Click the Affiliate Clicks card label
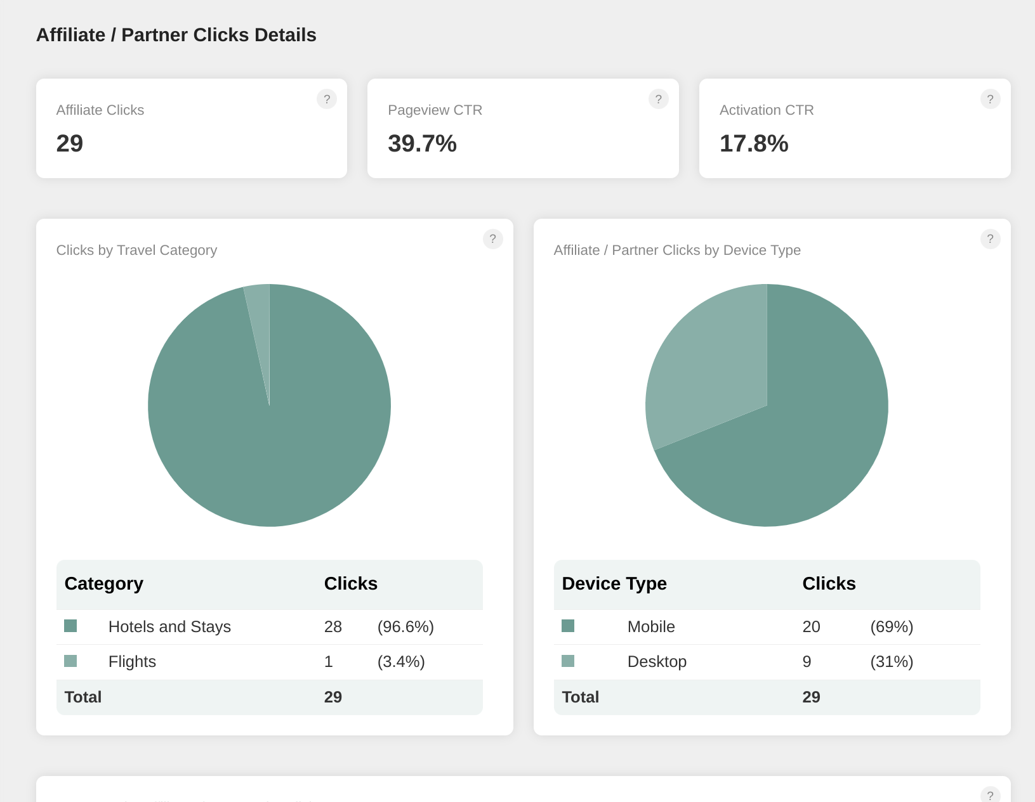Viewport: 1035px width, 802px height. pyautogui.click(x=100, y=110)
